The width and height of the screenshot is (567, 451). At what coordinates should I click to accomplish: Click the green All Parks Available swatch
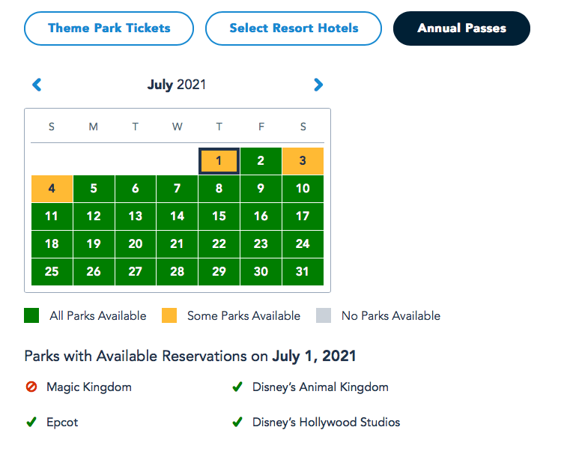pos(31,315)
